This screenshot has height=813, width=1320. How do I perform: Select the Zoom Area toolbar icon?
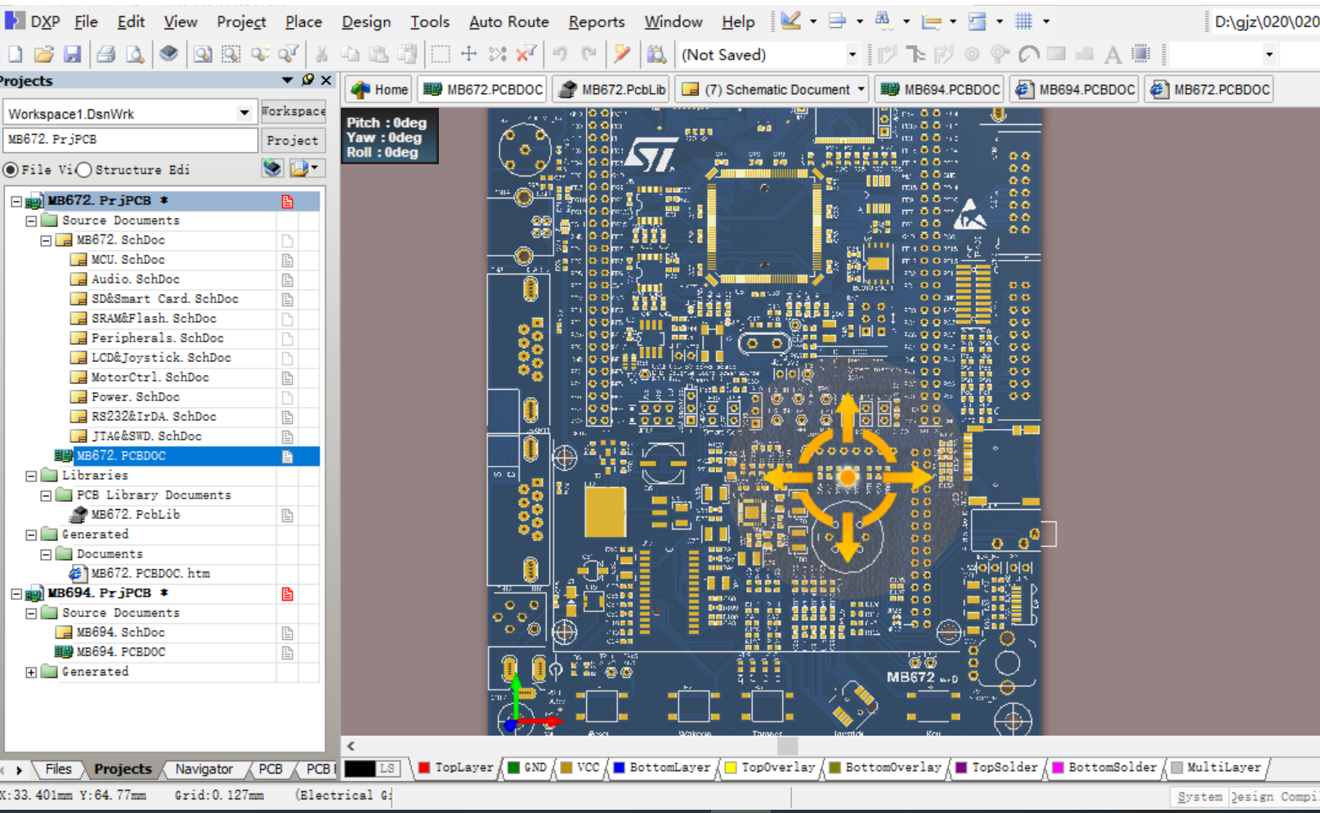(x=231, y=55)
